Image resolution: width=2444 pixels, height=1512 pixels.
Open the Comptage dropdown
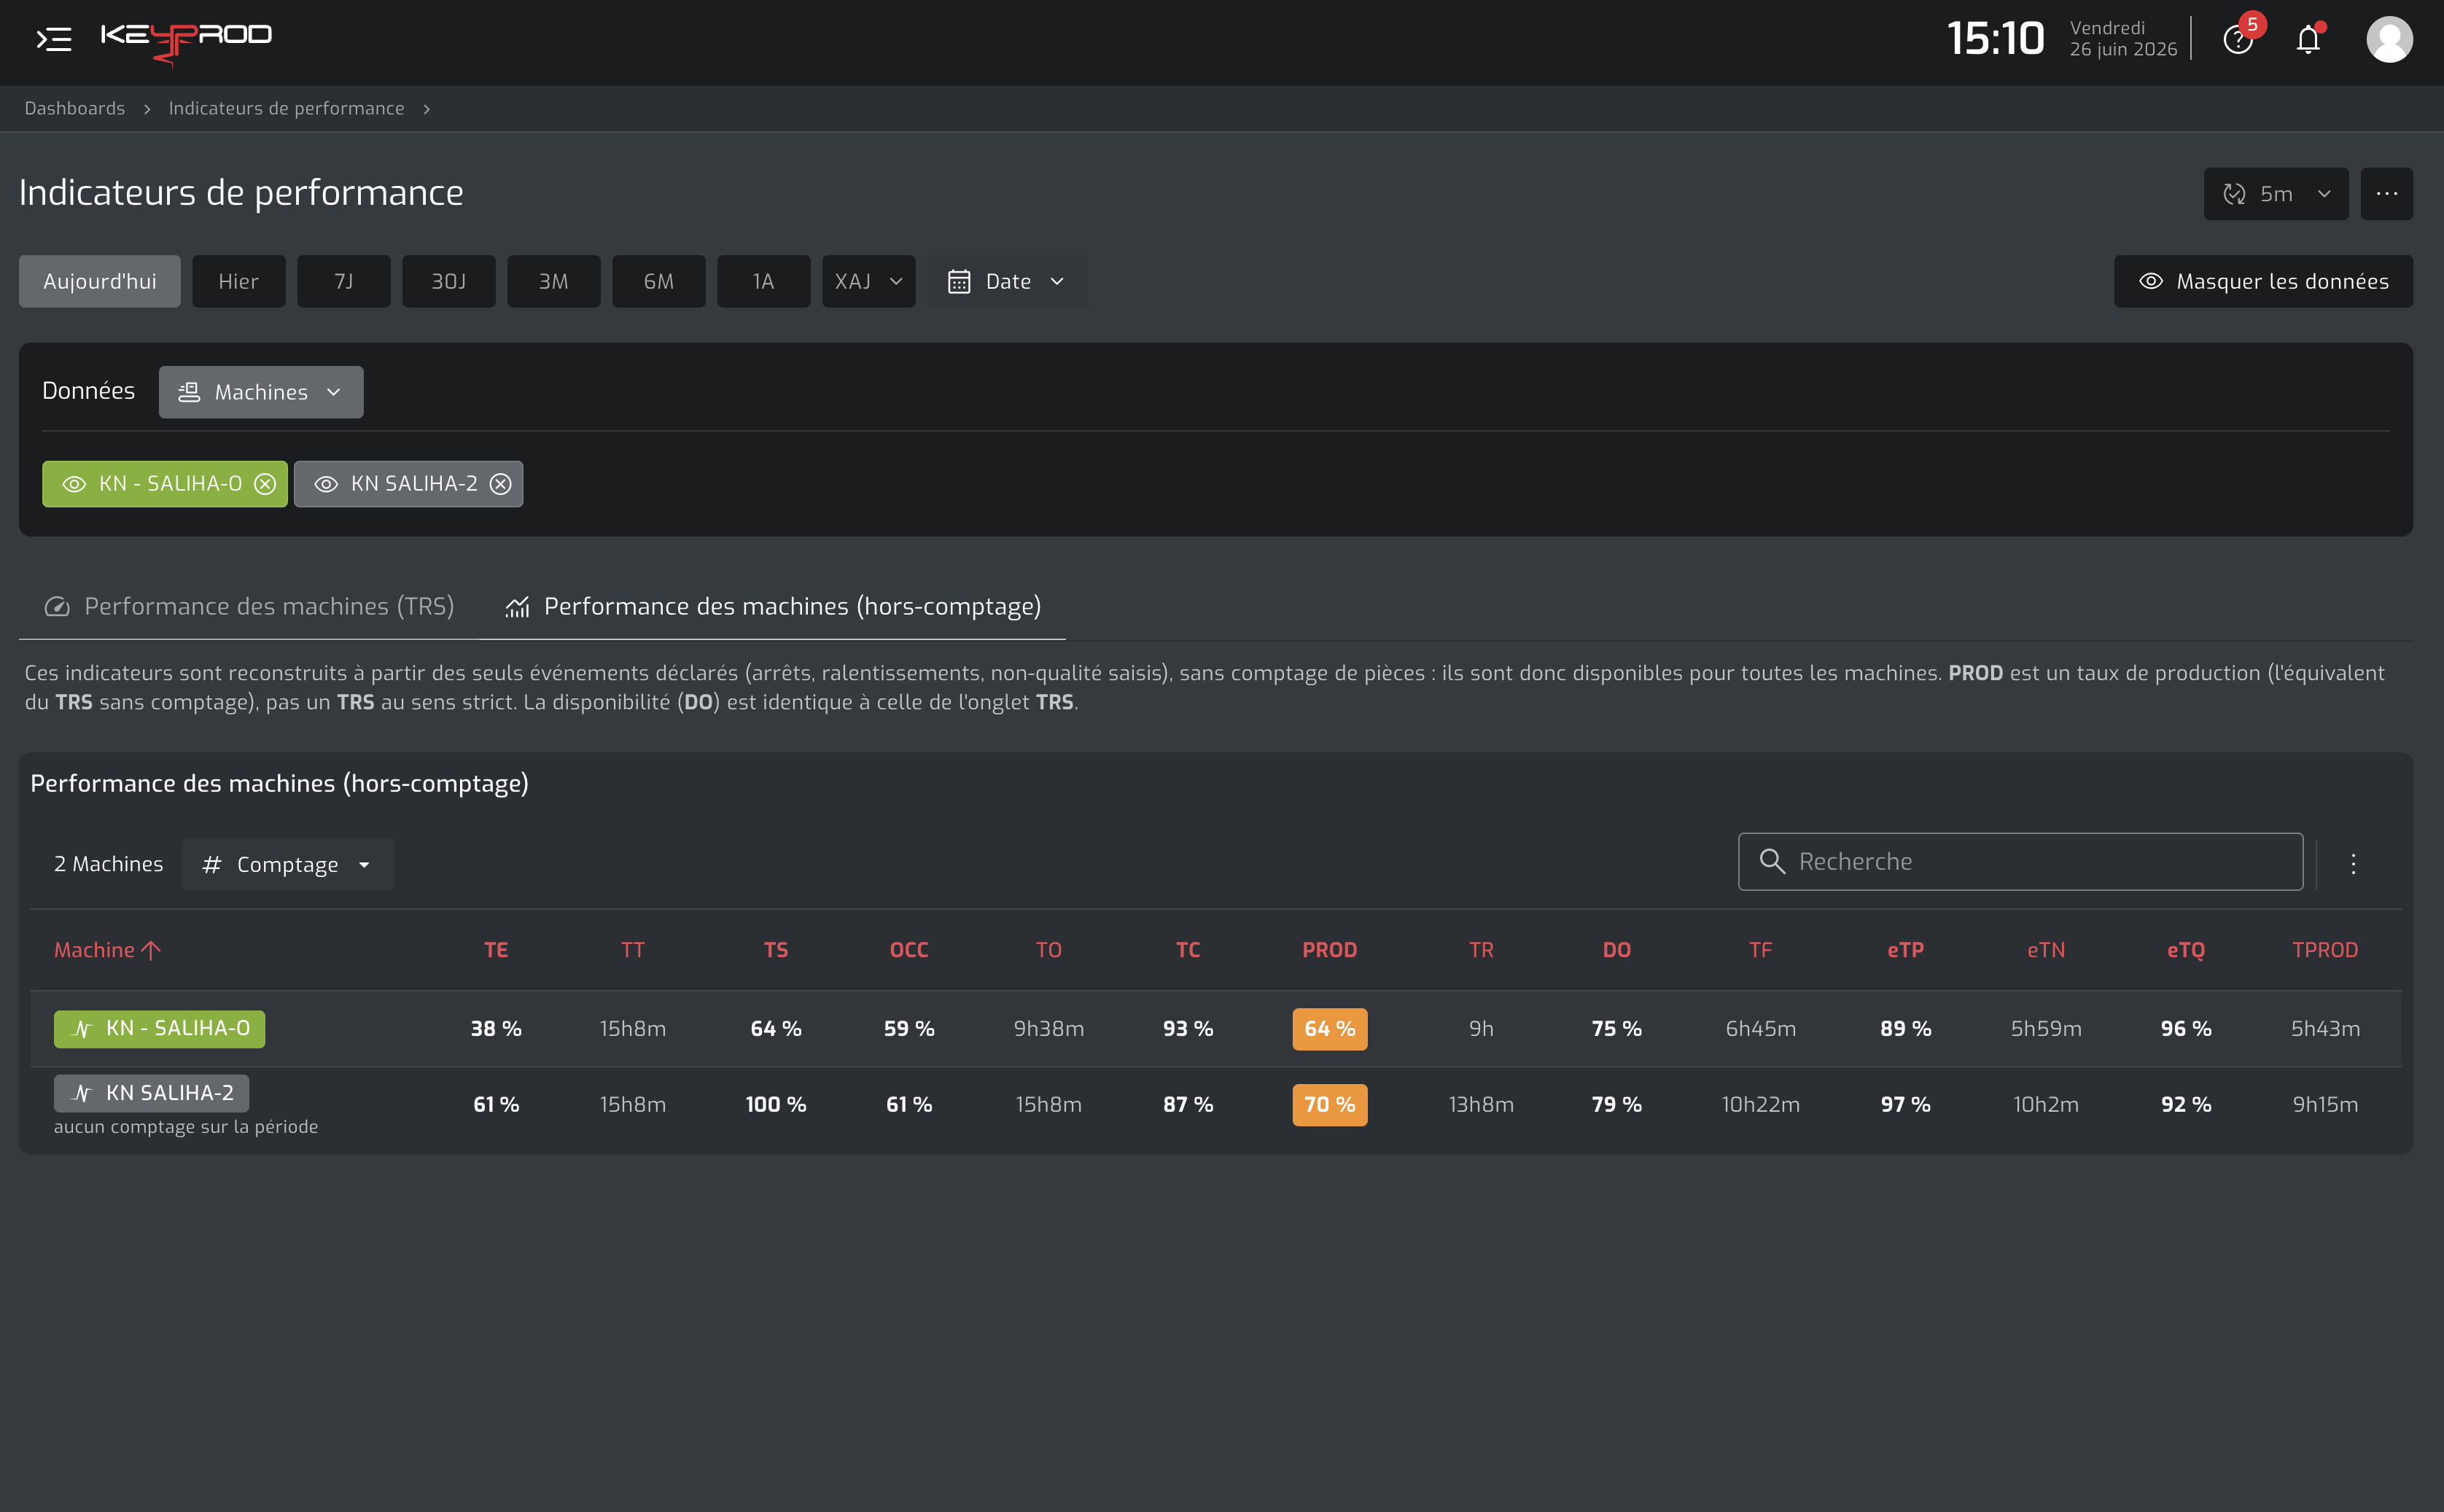click(288, 864)
